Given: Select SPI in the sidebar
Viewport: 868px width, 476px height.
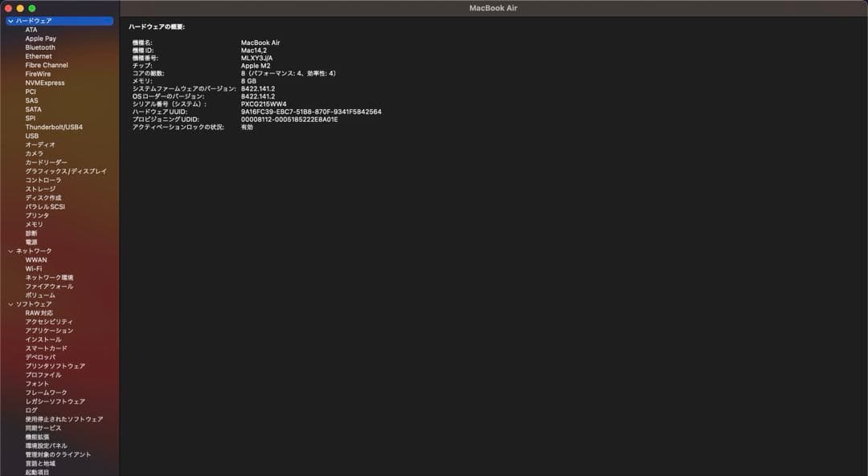Looking at the screenshot, I should (30, 118).
